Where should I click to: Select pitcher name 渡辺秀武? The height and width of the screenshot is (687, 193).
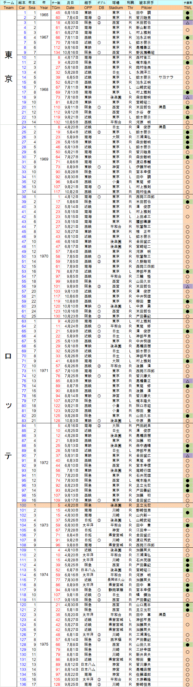click(x=144, y=540)
